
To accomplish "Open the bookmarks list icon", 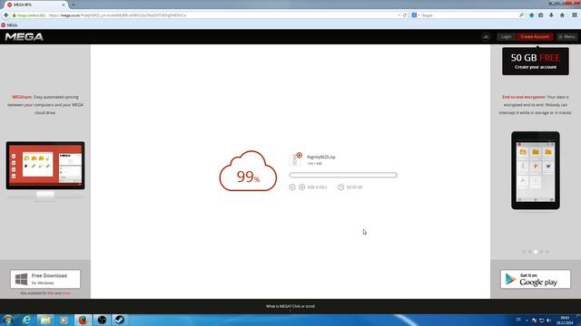I will (x=541, y=15).
